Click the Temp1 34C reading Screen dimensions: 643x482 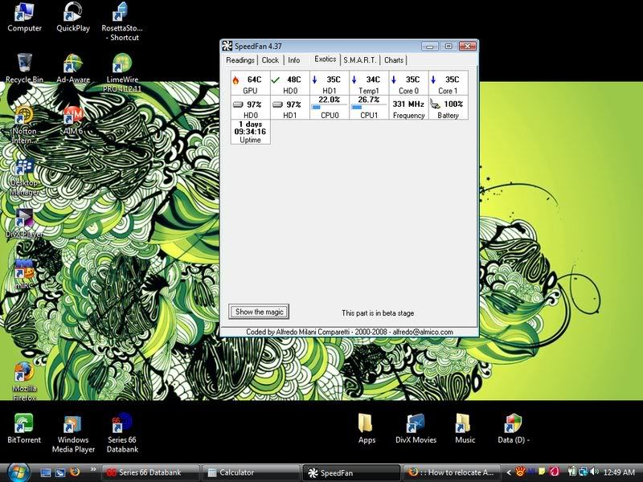tap(369, 84)
